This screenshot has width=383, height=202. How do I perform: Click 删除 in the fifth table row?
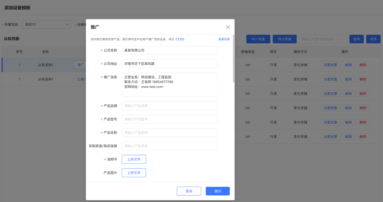pyautogui.click(x=363, y=122)
